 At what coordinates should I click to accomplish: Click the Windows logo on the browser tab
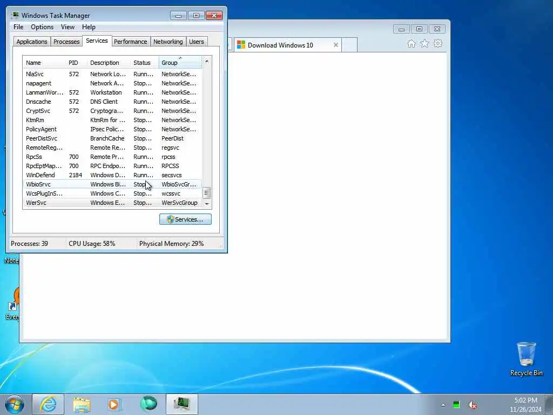tap(241, 45)
